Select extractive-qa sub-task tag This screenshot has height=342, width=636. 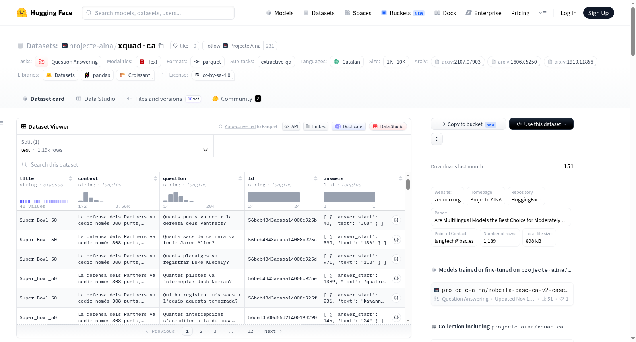coord(276,62)
